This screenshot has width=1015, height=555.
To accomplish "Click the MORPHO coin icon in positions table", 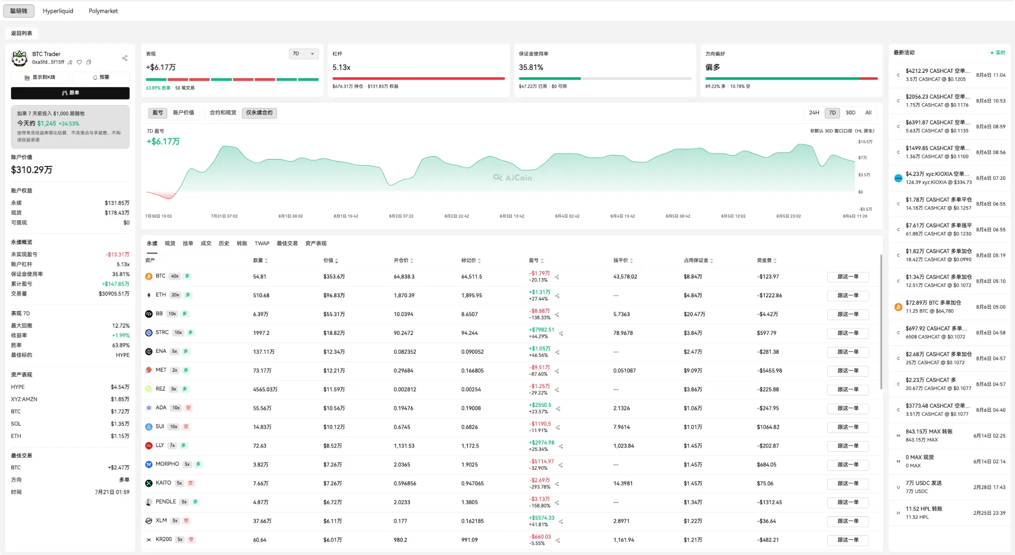I will [x=149, y=465].
